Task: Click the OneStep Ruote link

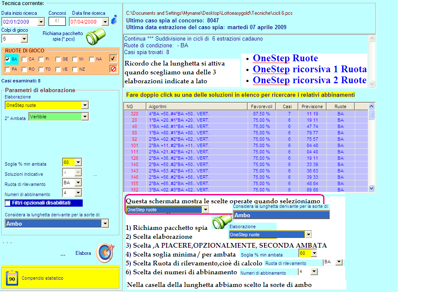Action: pos(286,58)
